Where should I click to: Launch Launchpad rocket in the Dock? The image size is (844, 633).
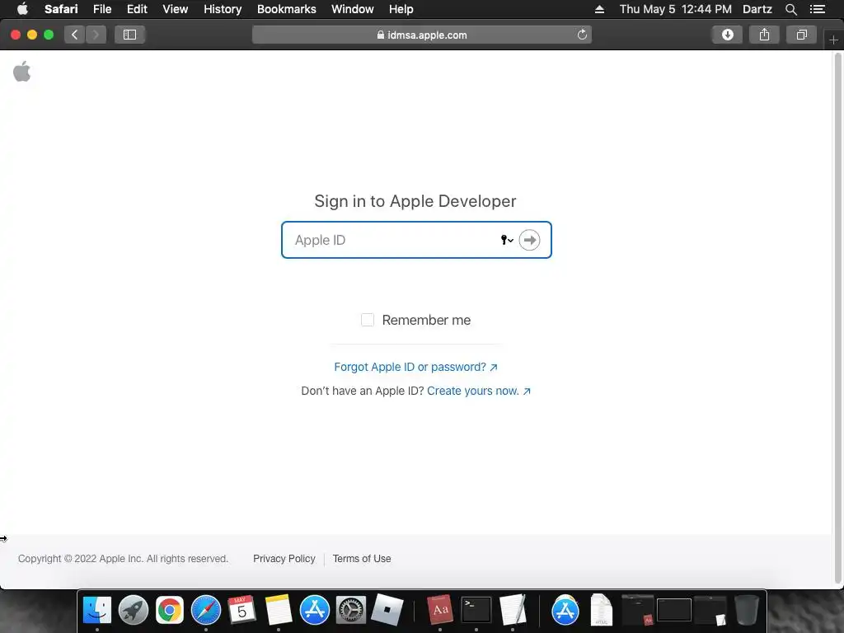click(134, 610)
